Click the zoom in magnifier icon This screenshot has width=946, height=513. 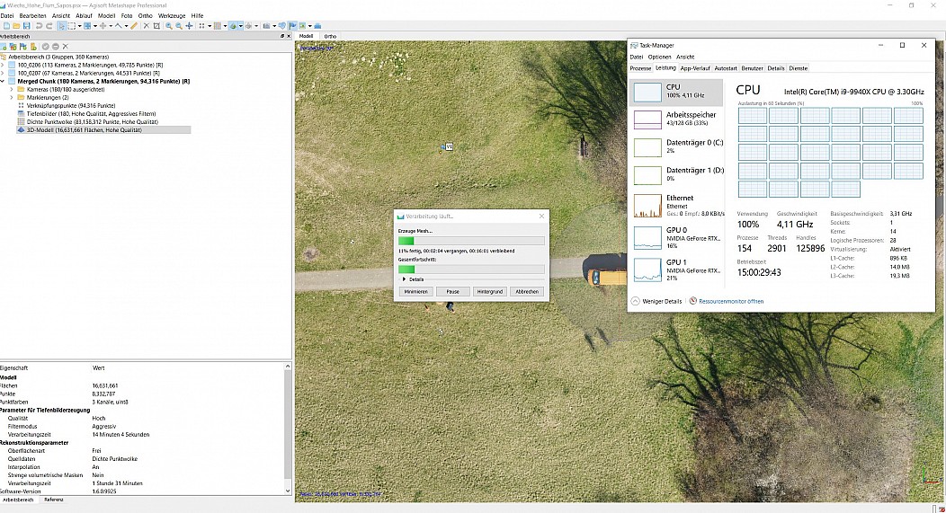[x=168, y=25]
